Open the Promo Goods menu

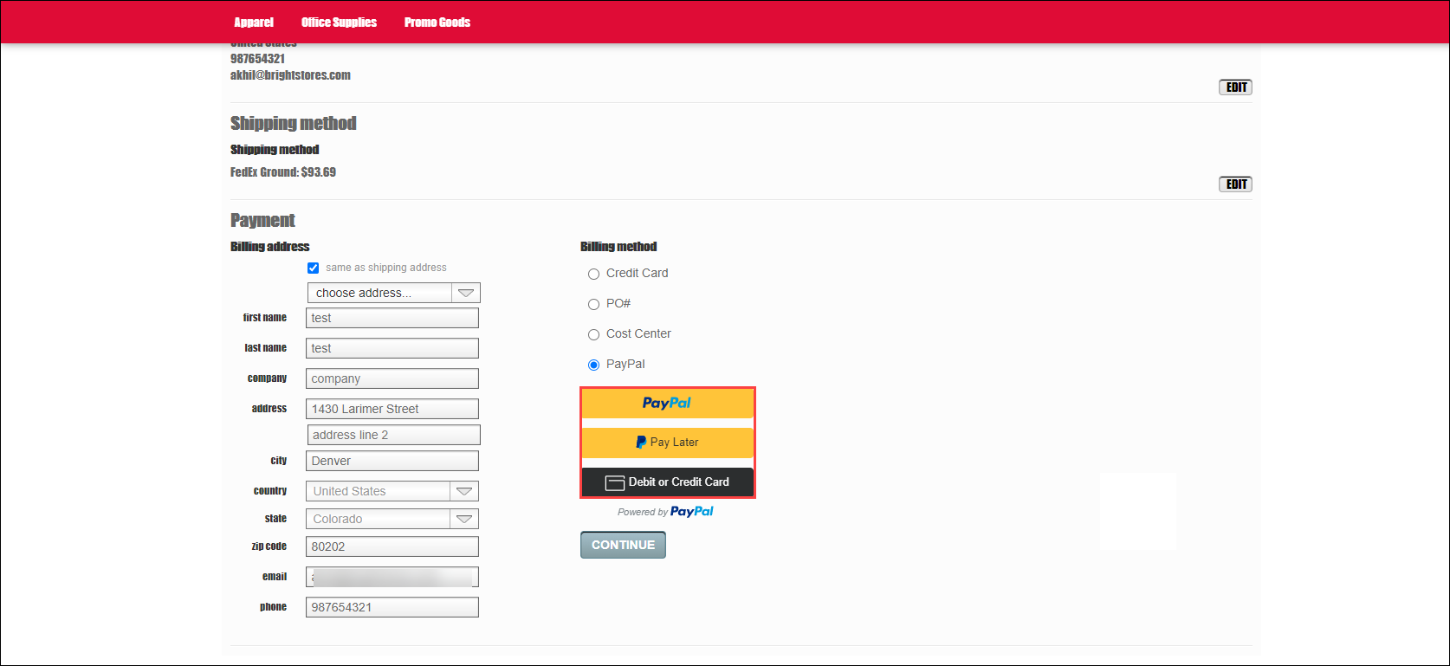point(437,23)
